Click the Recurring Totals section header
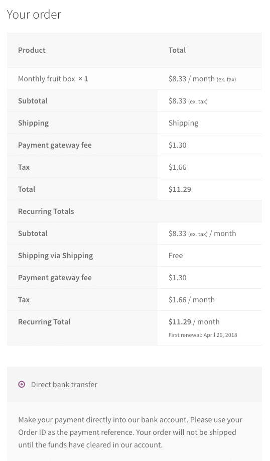270x461 pixels. click(x=46, y=211)
